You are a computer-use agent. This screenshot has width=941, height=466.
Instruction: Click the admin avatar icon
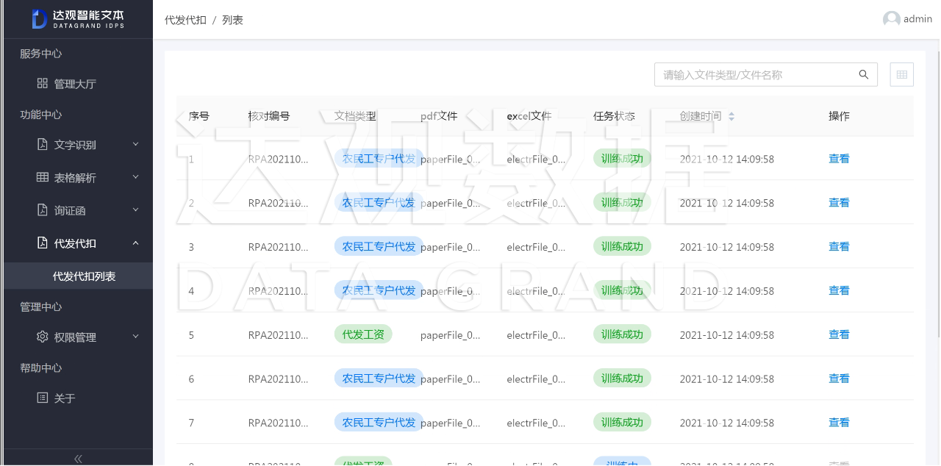point(892,19)
